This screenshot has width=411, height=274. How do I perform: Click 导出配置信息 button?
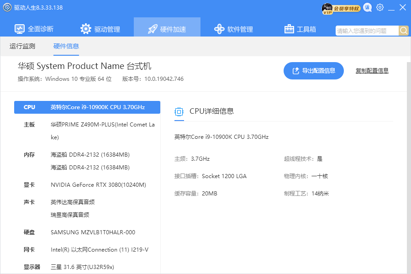(313, 70)
